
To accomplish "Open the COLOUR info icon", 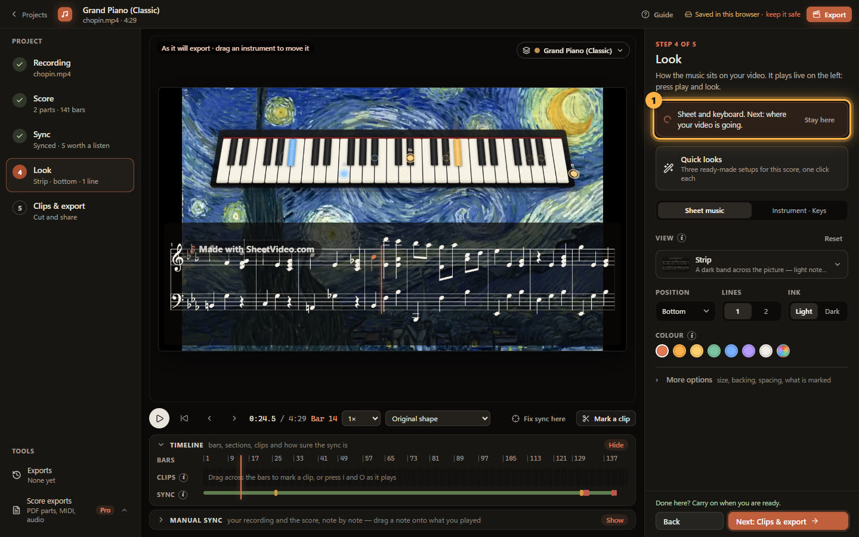I will point(691,335).
